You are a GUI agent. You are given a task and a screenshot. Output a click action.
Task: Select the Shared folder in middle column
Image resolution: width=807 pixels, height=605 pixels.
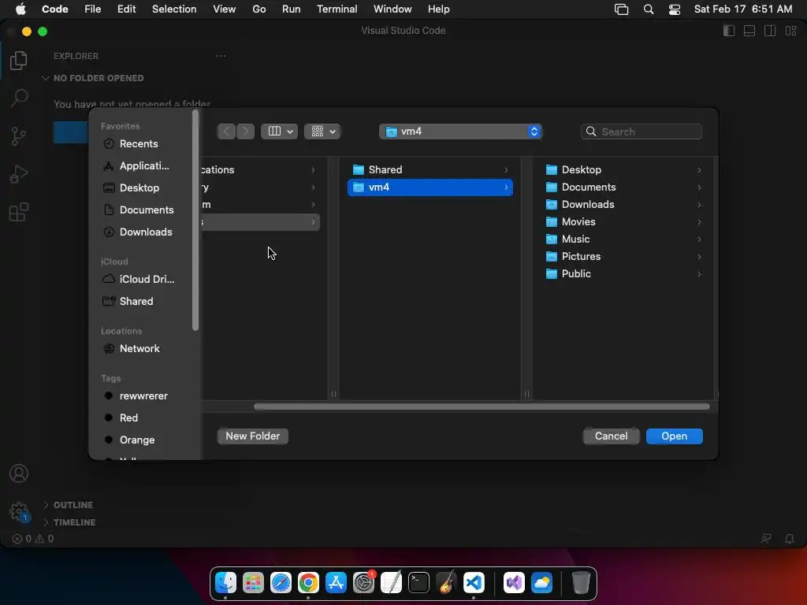pos(430,170)
